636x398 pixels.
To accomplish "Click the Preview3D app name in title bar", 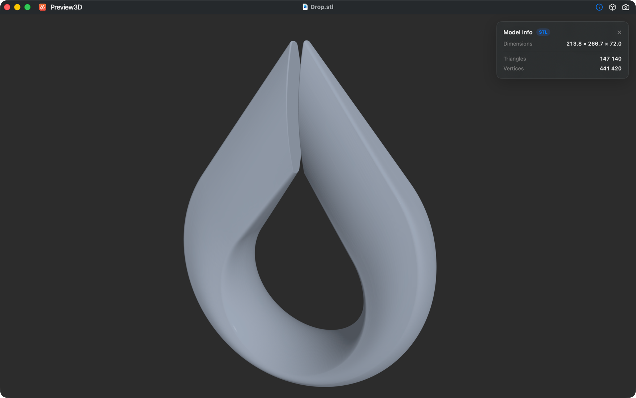I will pyautogui.click(x=66, y=7).
